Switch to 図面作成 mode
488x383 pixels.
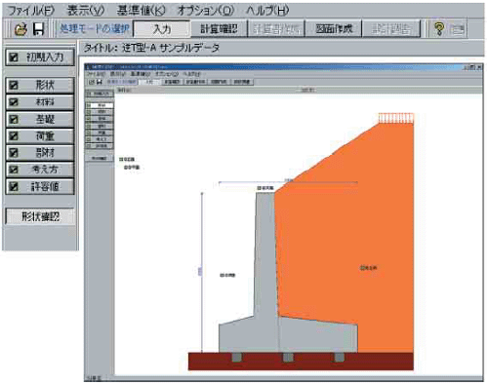[334, 29]
